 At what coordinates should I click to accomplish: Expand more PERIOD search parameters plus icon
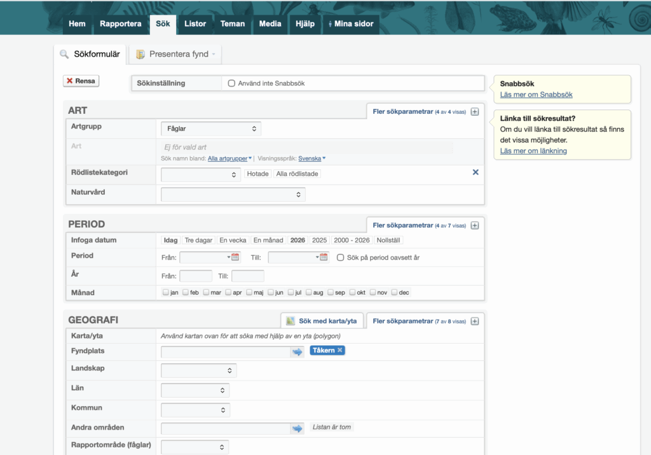pos(474,225)
